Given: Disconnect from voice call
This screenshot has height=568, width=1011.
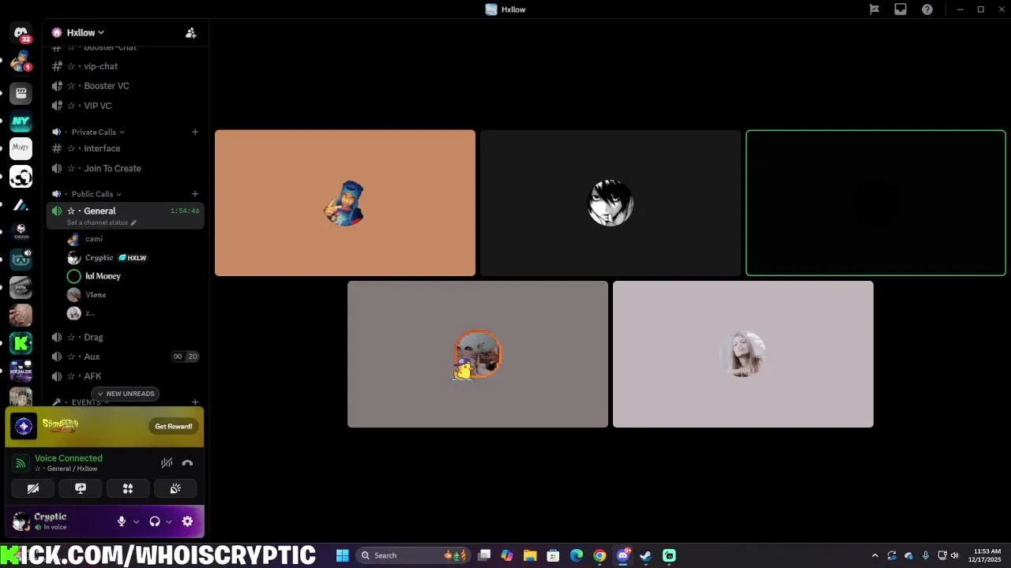Looking at the screenshot, I should coord(187,463).
